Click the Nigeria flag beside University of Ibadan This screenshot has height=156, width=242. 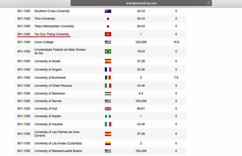108,116
